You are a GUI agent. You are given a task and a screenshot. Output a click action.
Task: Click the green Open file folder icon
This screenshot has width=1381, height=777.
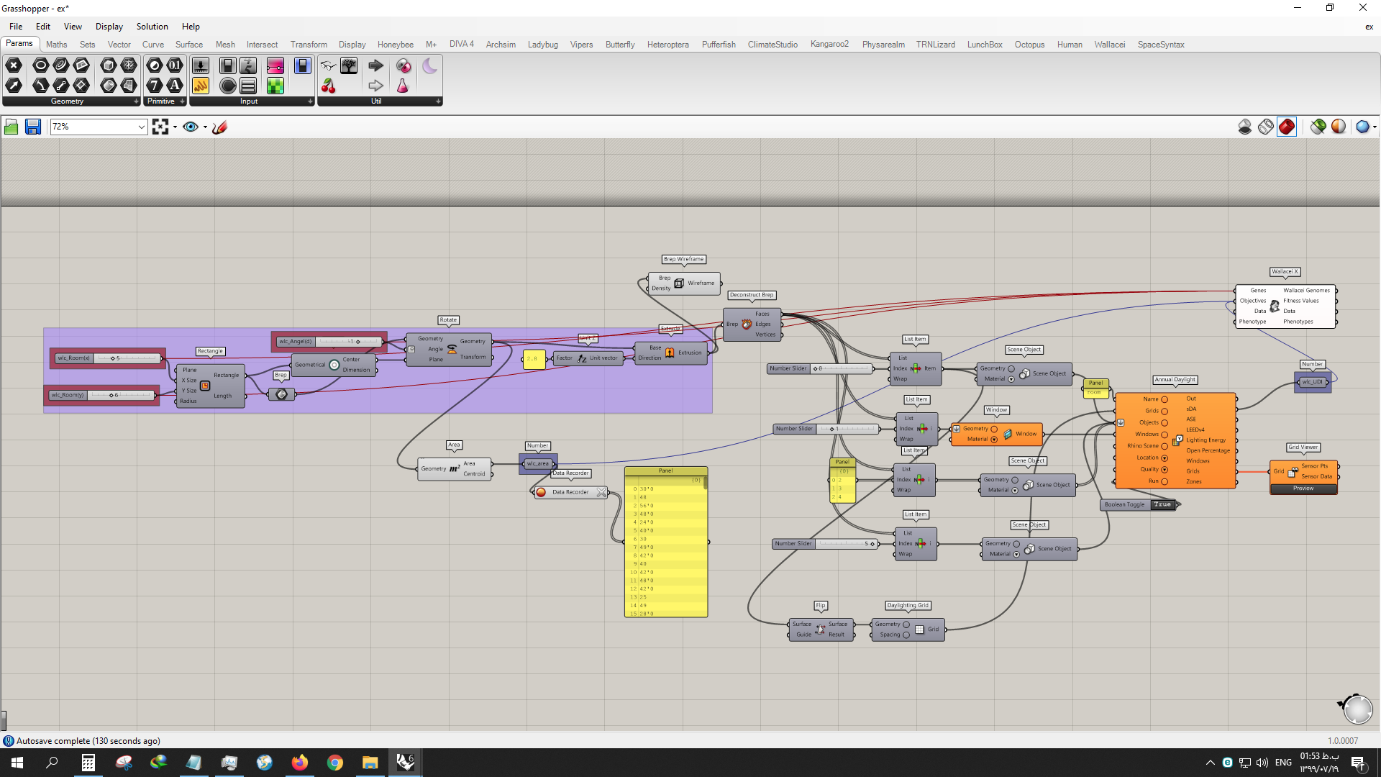[12, 127]
